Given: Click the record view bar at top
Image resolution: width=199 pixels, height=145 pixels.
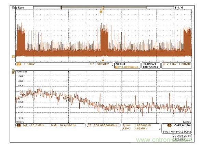Looking at the screenshot, I should click(104, 7).
